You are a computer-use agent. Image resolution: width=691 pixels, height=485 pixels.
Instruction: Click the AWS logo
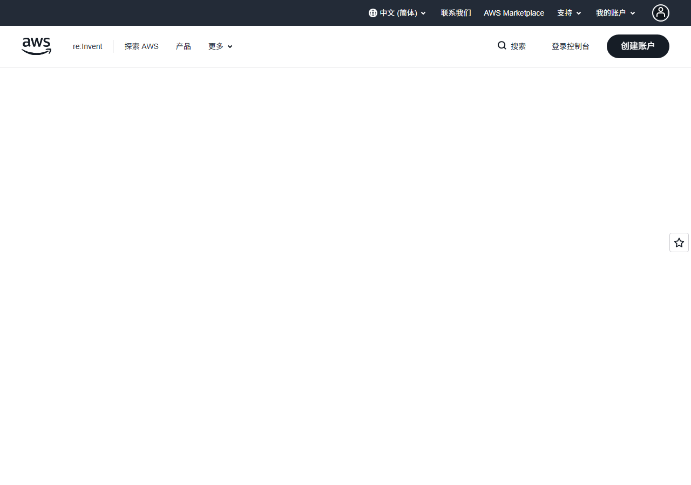point(37,46)
